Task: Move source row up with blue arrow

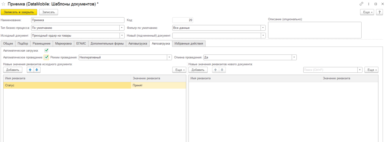Action: point(30,70)
